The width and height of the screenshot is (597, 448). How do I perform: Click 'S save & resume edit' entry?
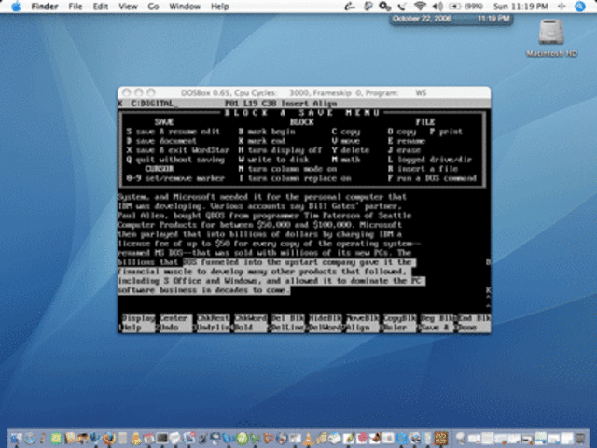(x=174, y=132)
